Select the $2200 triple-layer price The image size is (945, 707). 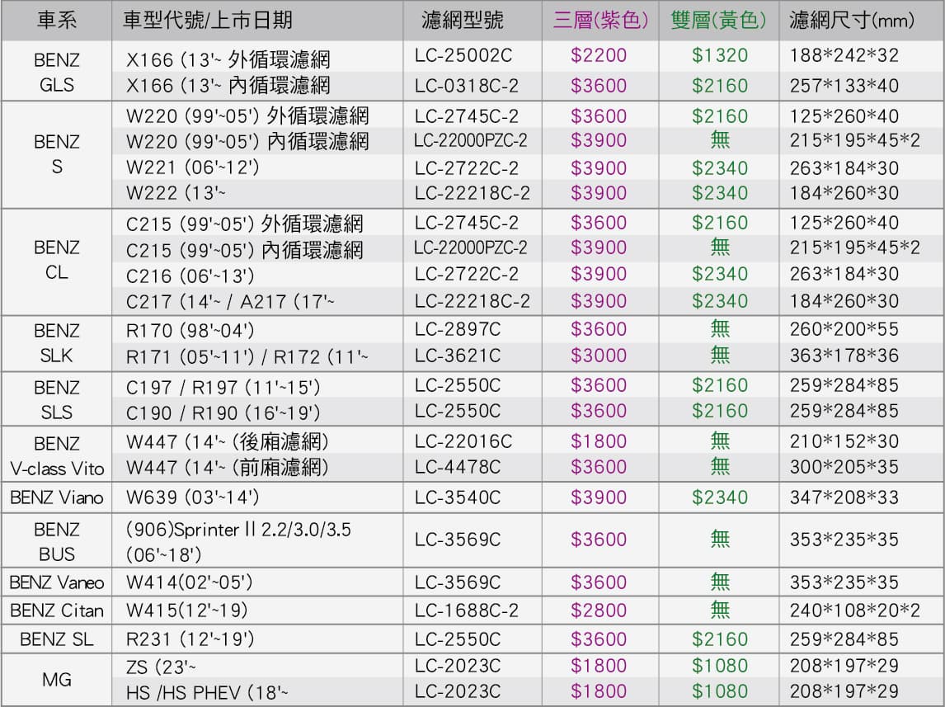pyautogui.click(x=599, y=55)
